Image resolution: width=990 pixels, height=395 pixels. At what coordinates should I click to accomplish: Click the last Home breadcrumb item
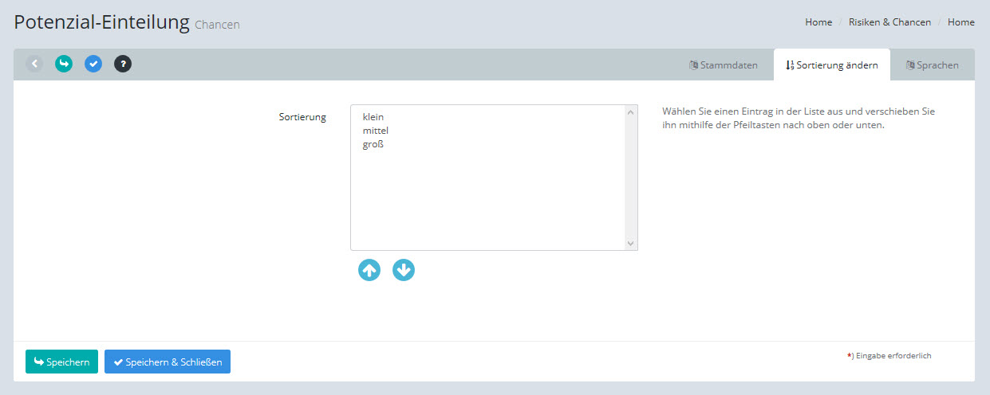[x=960, y=22]
